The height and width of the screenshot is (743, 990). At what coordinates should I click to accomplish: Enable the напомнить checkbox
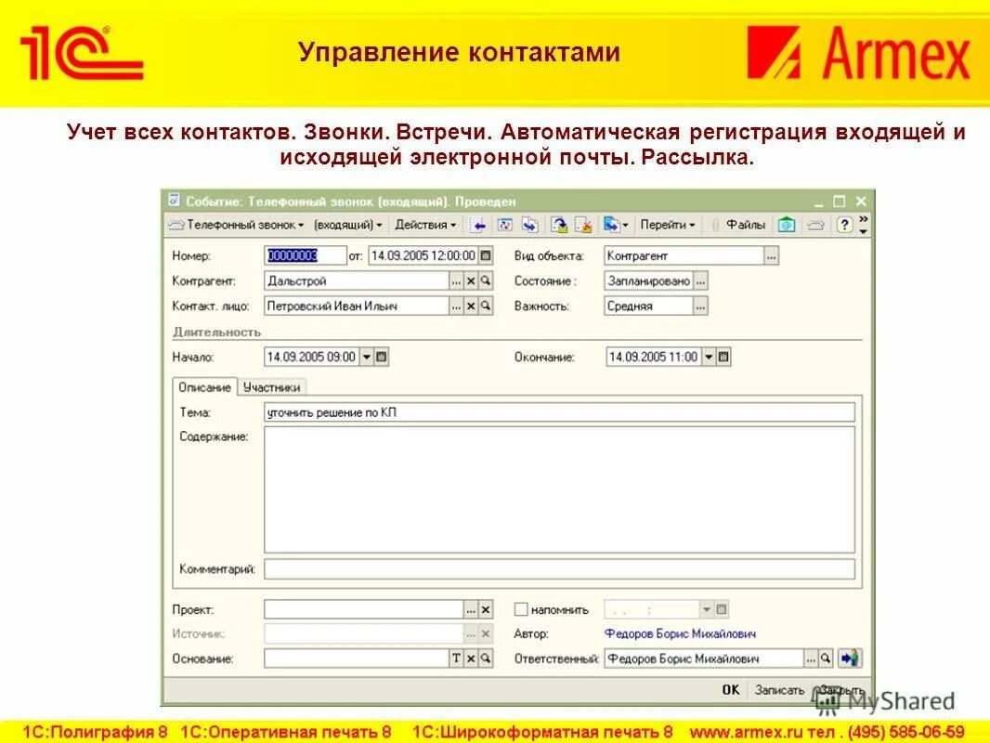[520, 609]
